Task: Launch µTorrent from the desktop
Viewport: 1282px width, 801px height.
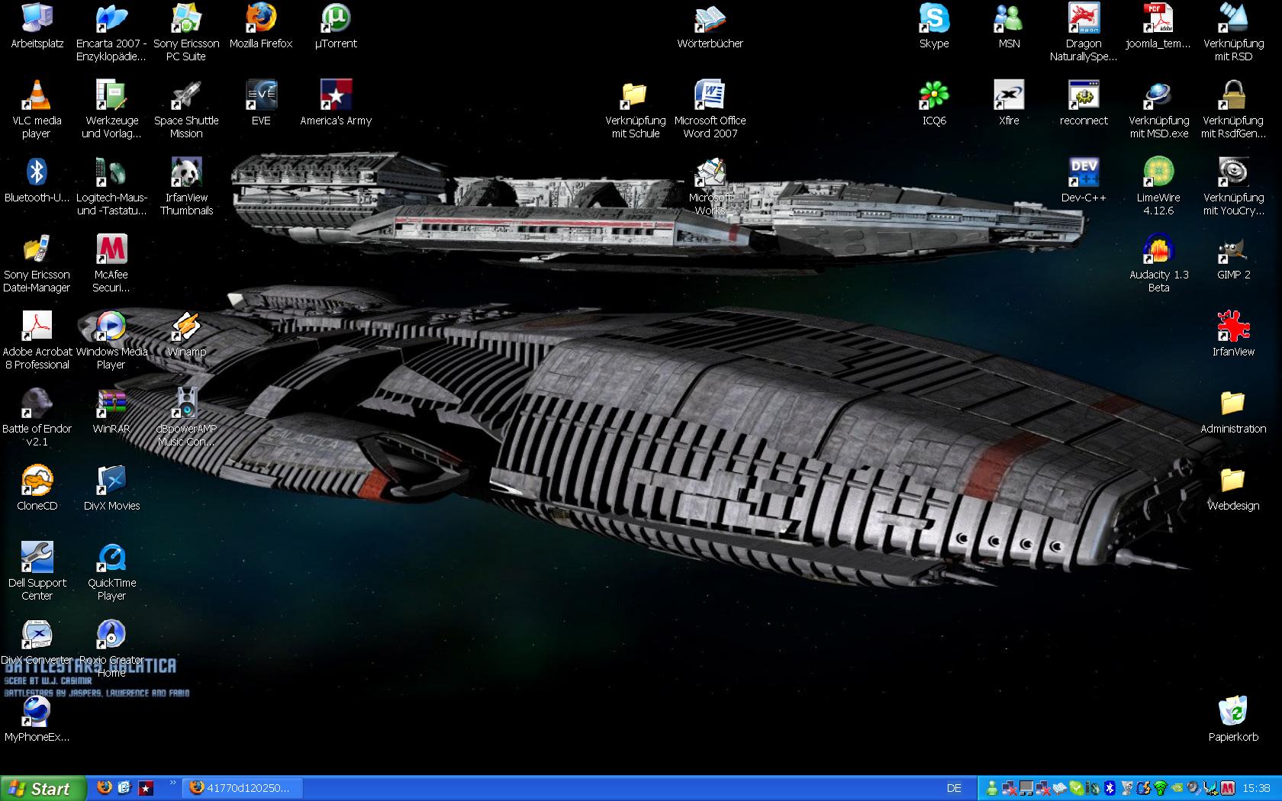Action: coord(336,19)
